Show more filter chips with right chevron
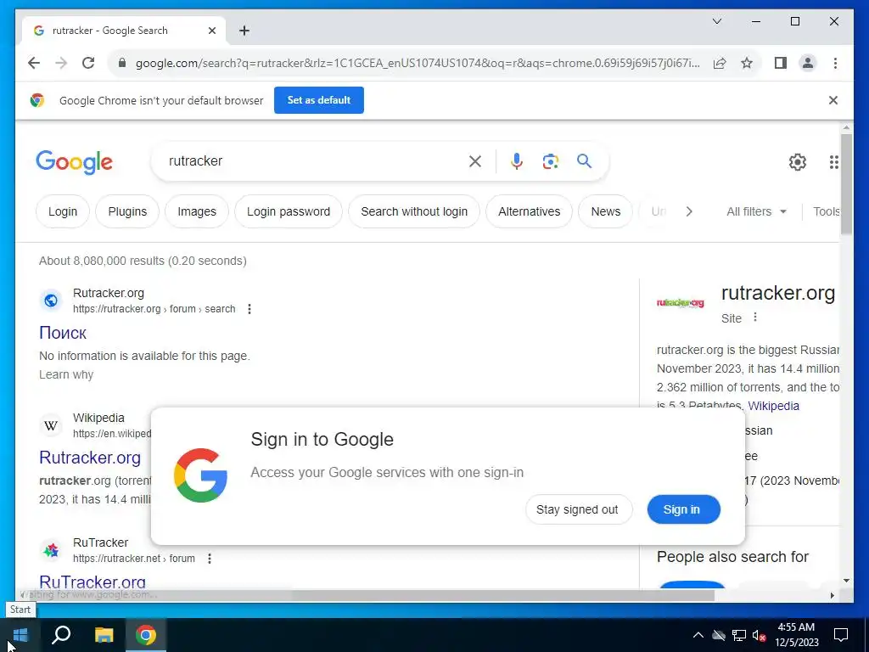The height and width of the screenshot is (652, 869). click(689, 211)
